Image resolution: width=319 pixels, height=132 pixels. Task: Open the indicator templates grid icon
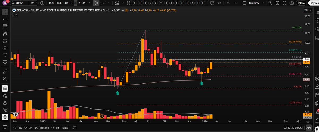coord(128,3)
